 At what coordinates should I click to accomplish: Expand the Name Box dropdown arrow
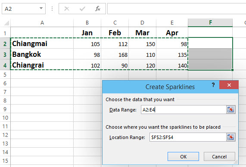[x=41, y=8]
